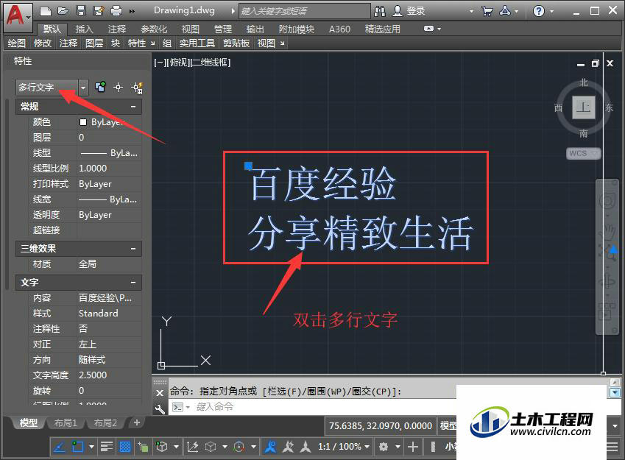Click the 颜色 ByLayer color swatch
The image size is (625, 460).
pos(83,122)
